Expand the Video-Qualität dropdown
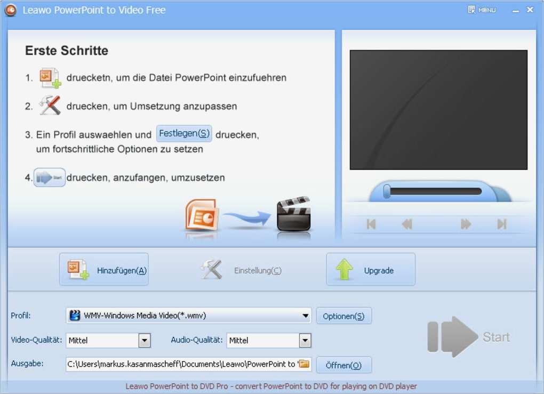This screenshot has width=544, height=394. (x=145, y=340)
